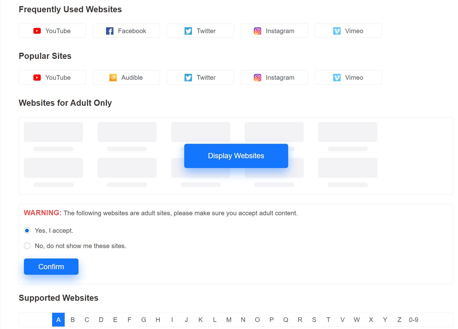Open YouTube under Popular Sites
The image size is (458, 329).
tap(52, 78)
